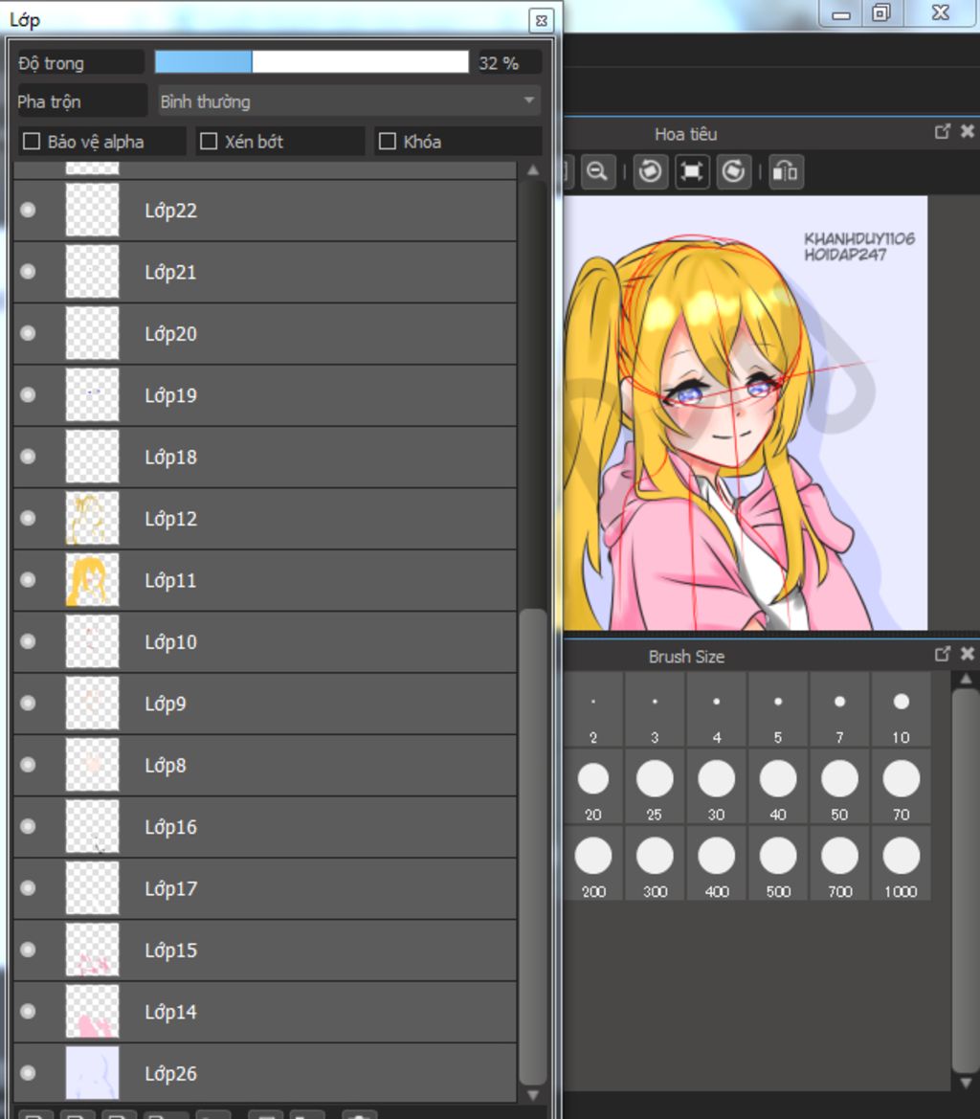Select layer Lớp9 by its name
Image resolution: width=980 pixels, height=1119 pixels.
[166, 704]
